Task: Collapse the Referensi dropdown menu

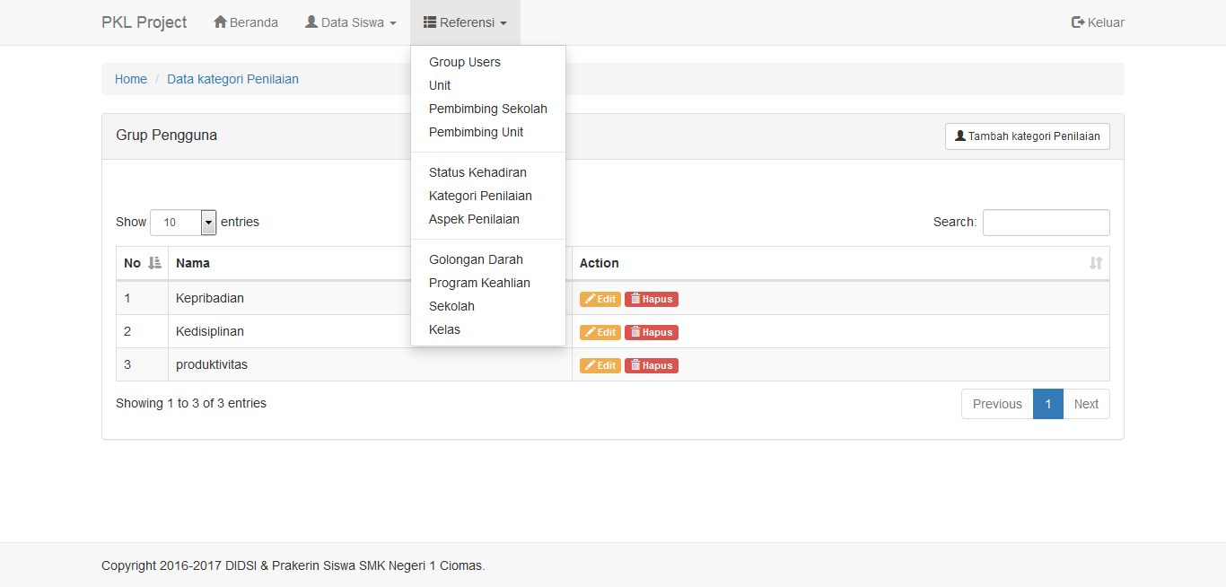Action: (465, 22)
